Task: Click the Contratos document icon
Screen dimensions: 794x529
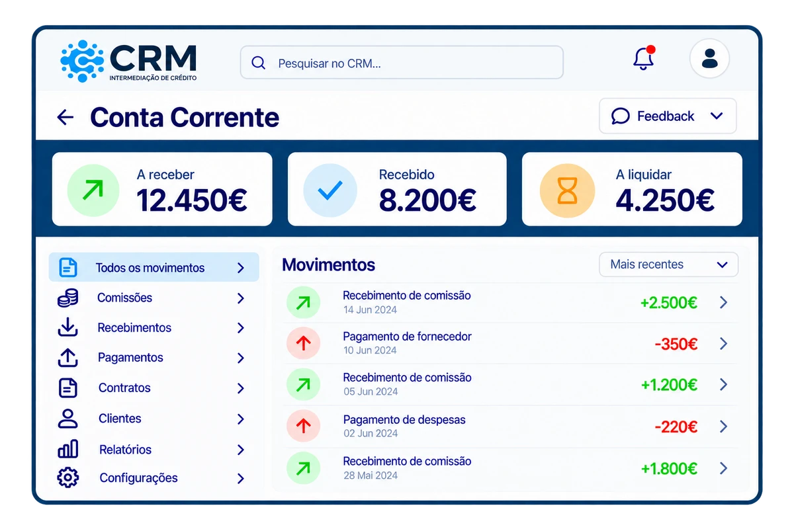Action: click(68, 388)
